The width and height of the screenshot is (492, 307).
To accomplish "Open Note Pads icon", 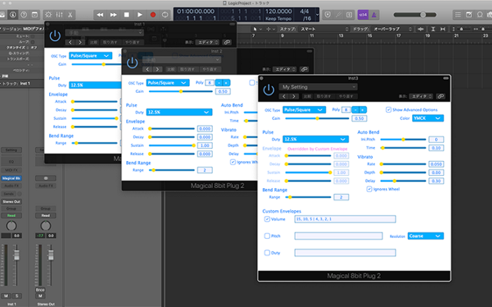I will pos(469,15).
